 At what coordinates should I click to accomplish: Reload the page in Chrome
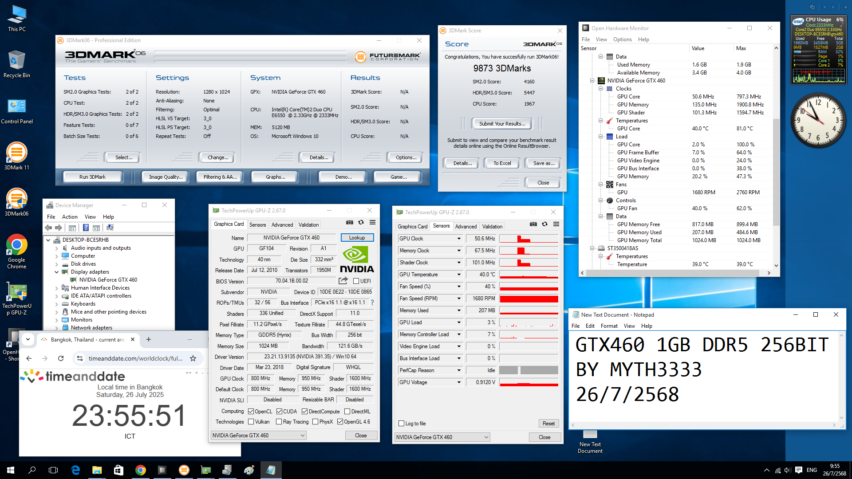coord(61,358)
